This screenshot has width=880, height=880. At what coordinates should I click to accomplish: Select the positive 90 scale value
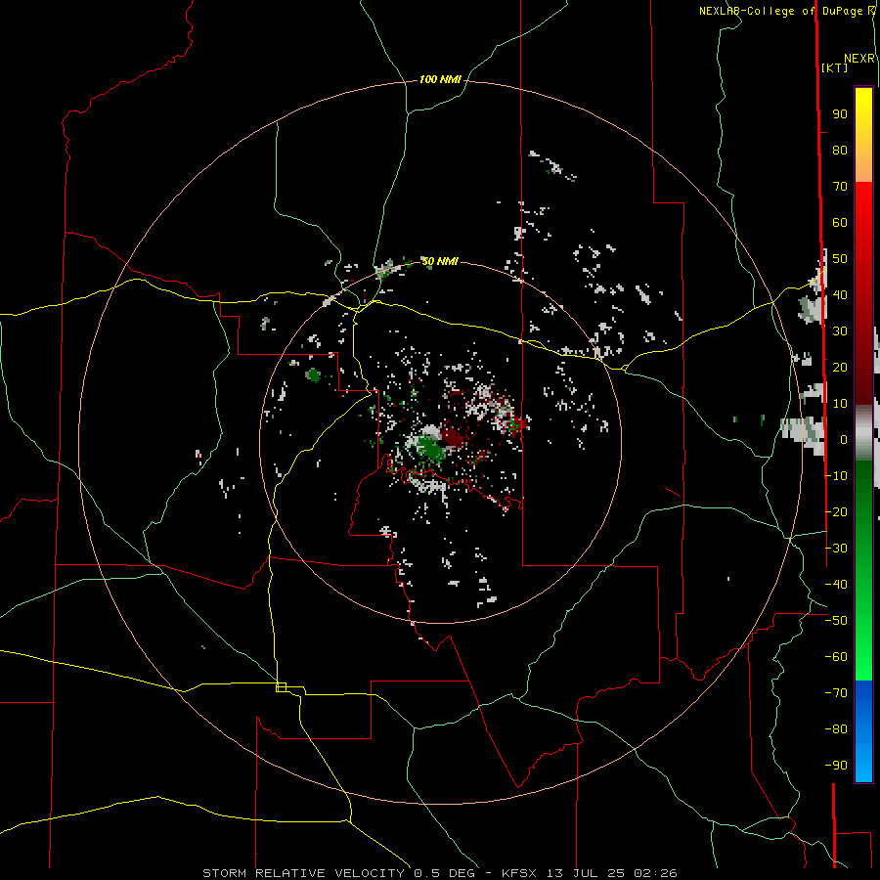click(x=840, y=114)
